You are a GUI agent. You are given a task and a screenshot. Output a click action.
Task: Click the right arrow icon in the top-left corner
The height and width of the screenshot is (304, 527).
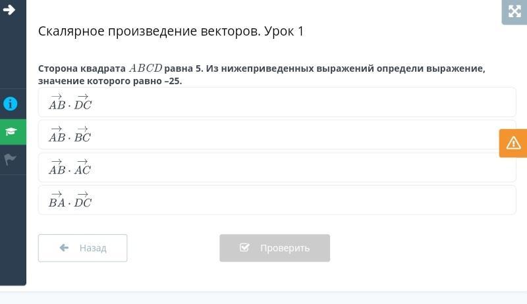click(x=9, y=10)
